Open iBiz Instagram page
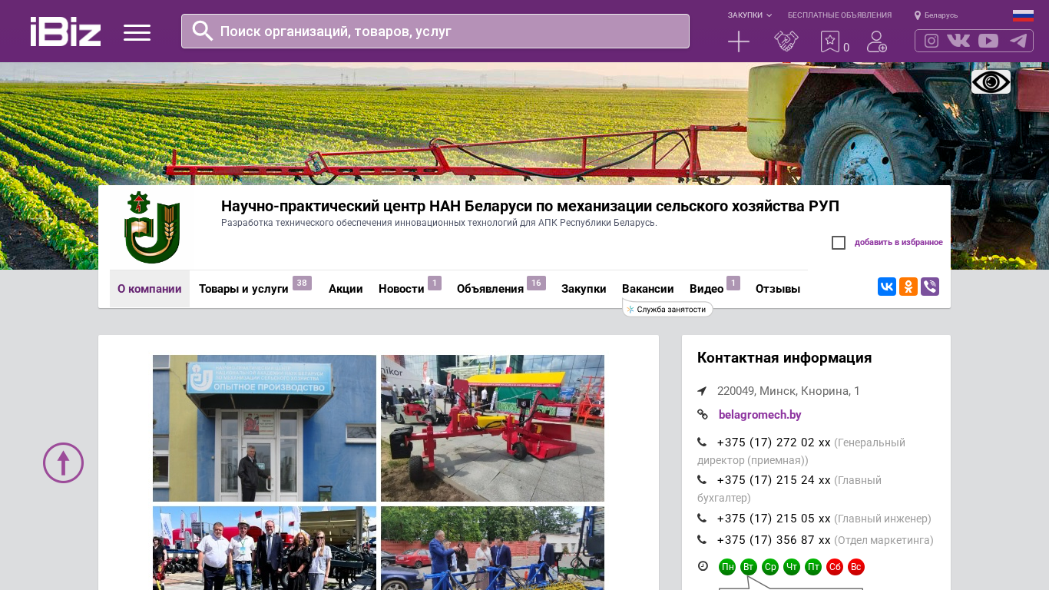This screenshot has width=1049, height=590. pyautogui.click(x=932, y=41)
